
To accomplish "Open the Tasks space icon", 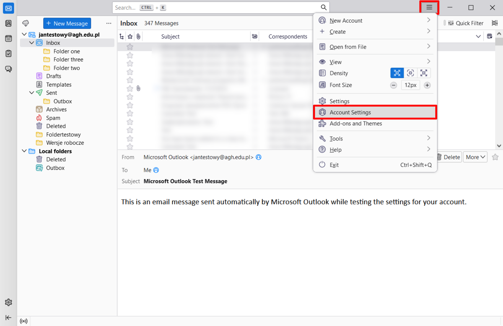I will (x=8, y=54).
